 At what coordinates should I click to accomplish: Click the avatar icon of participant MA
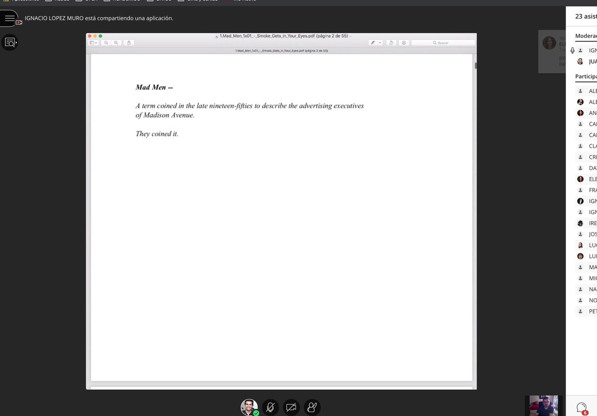point(580,267)
